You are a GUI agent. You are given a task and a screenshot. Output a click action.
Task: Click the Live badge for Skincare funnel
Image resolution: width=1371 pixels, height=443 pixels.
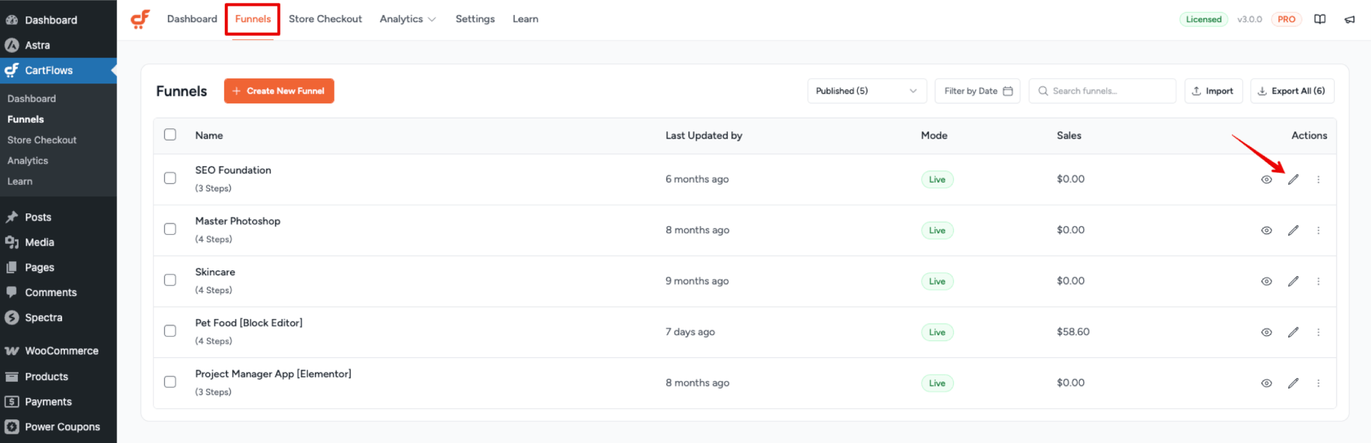[x=937, y=281]
